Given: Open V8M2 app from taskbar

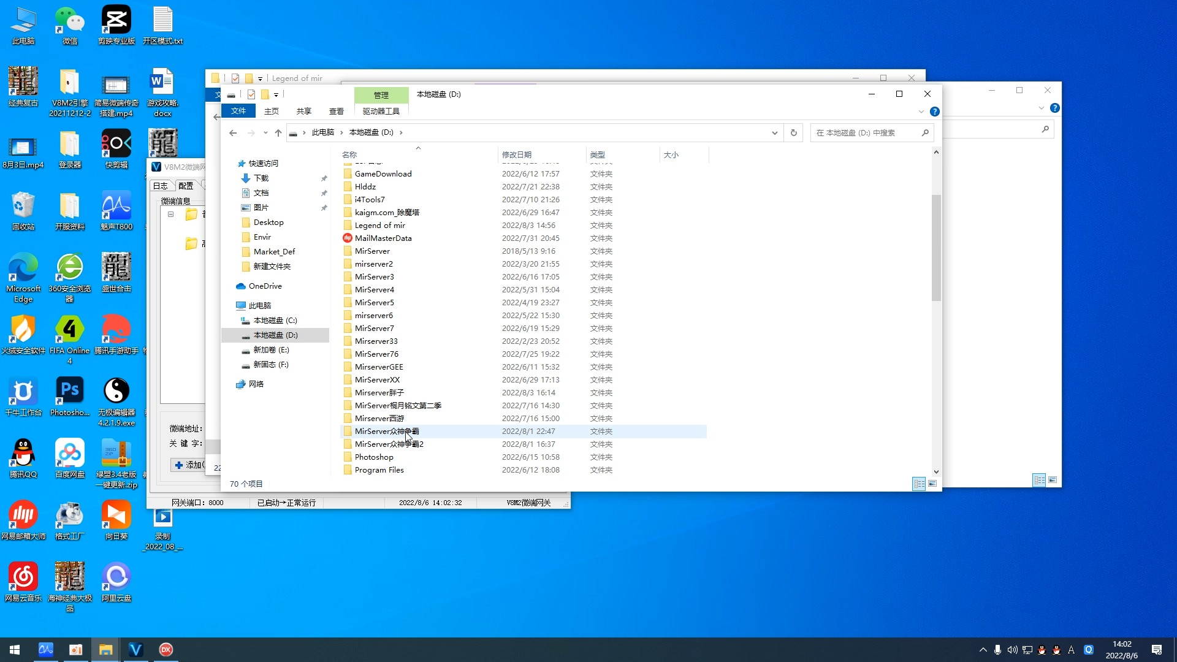Looking at the screenshot, I should (135, 650).
